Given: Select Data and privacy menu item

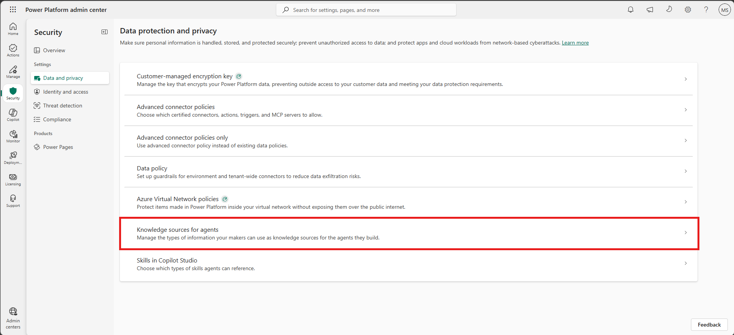Looking at the screenshot, I should click(x=70, y=78).
